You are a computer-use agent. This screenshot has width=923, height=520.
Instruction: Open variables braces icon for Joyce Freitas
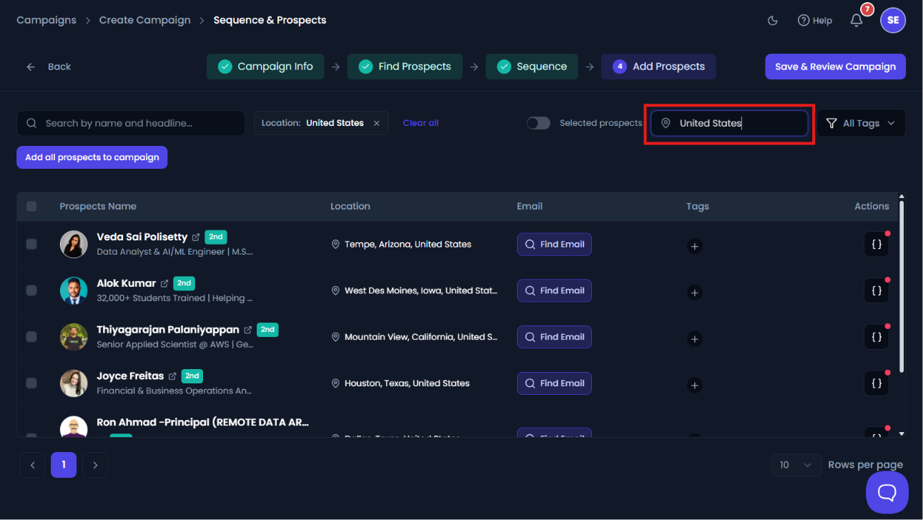[x=877, y=383]
